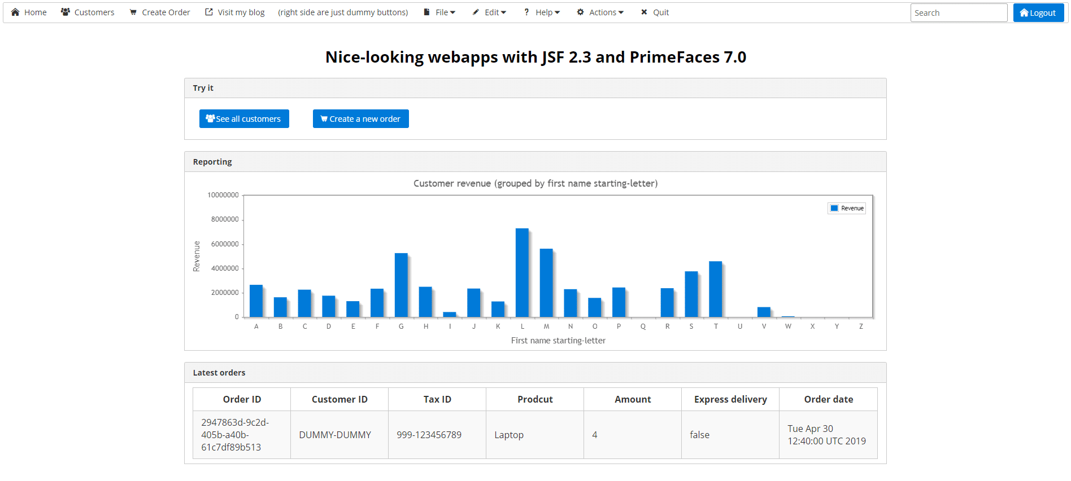This screenshot has width=1071, height=481.
Task: Click the Express delivery column header
Action: tap(730, 399)
